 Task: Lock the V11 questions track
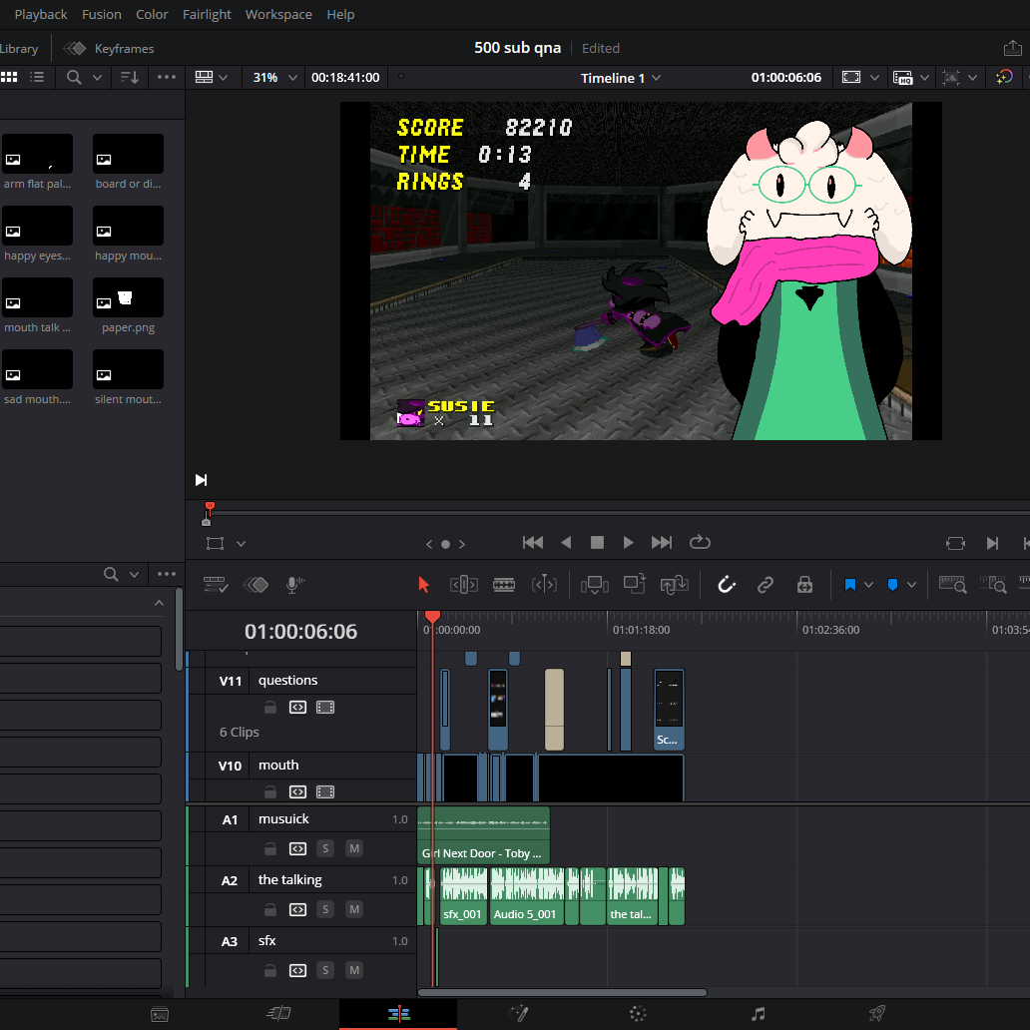[270, 708]
